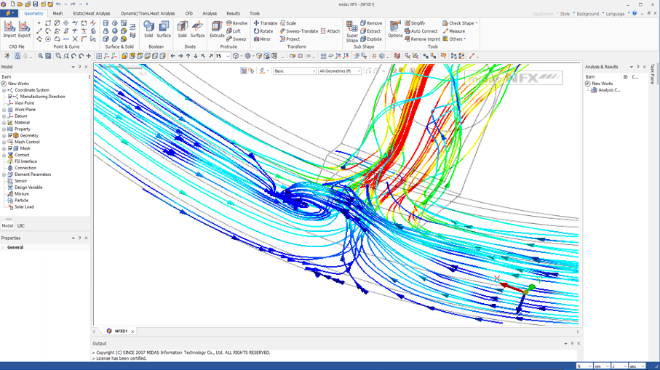Activate the Extrude tool
The height and width of the screenshot is (370, 660).
[217, 29]
